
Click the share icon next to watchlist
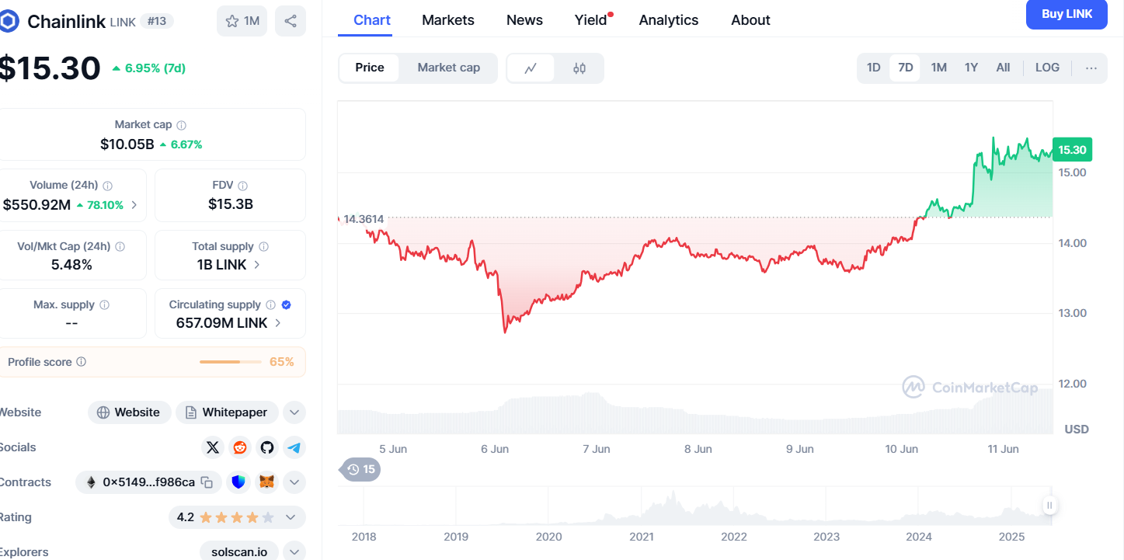[291, 21]
